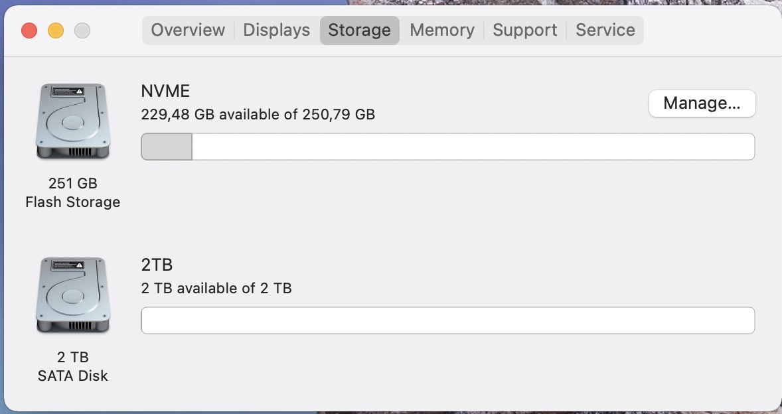Open the Overview tab
This screenshot has width=782, height=414.
tap(188, 31)
